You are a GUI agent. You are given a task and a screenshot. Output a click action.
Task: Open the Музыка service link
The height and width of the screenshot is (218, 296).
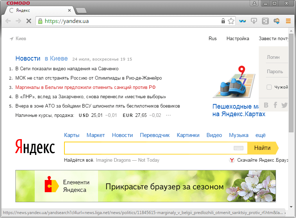pos(239,135)
